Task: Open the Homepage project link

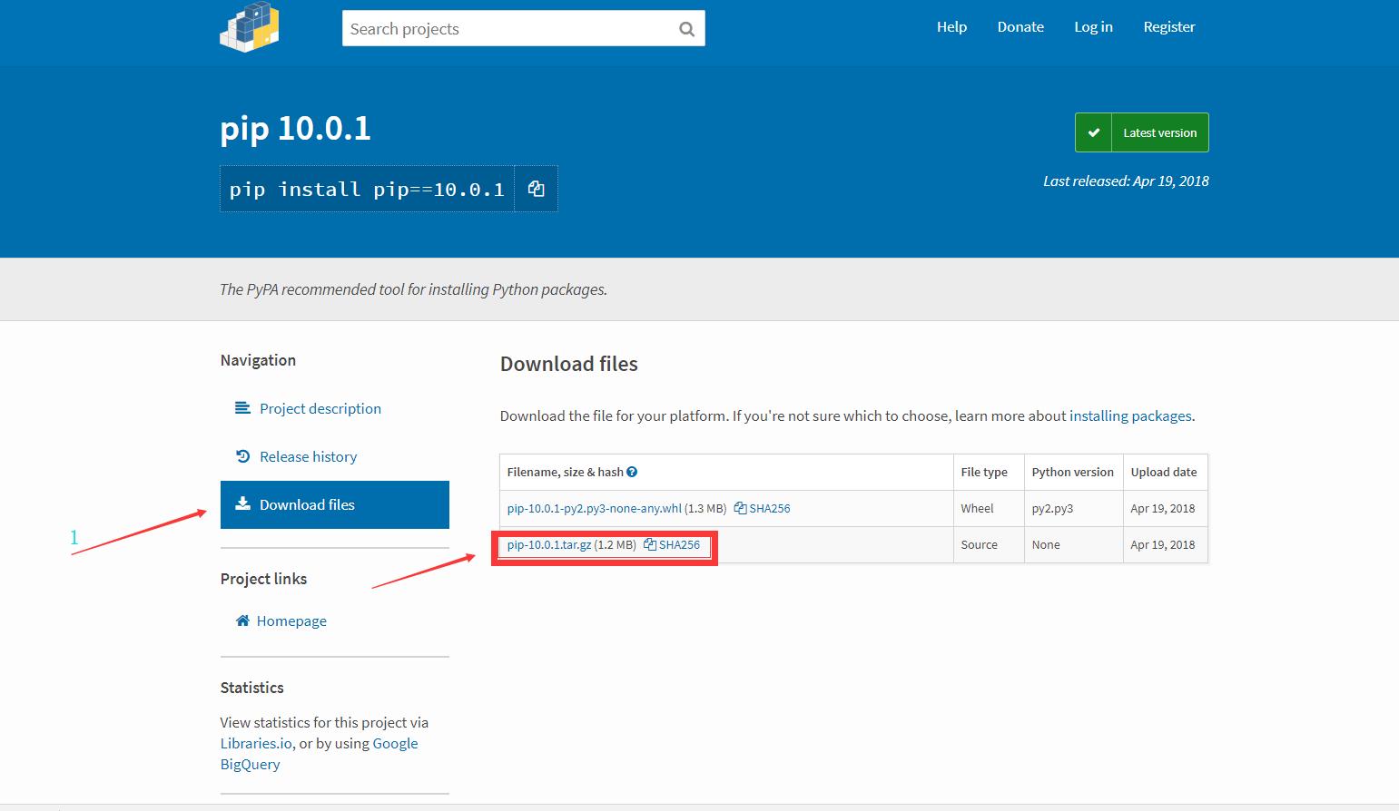Action: tap(291, 620)
